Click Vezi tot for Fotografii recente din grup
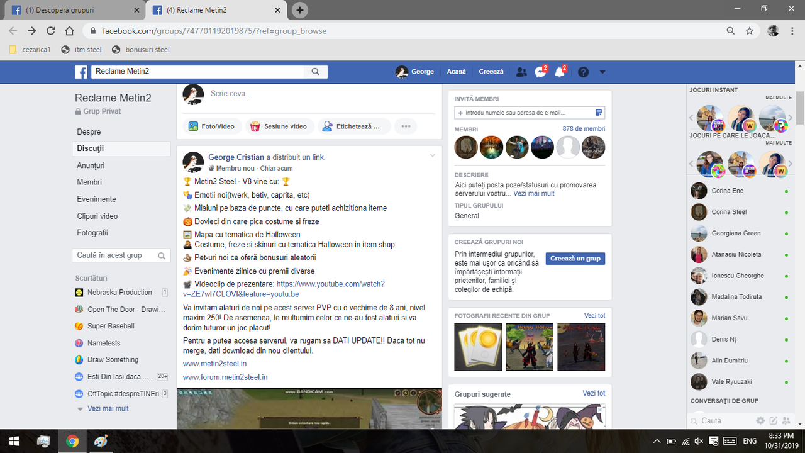This screenshot has height=453, width=805. coord(594,316)
